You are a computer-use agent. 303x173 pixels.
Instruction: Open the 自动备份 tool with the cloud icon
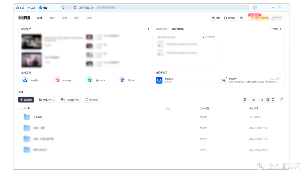coord(25,80)
